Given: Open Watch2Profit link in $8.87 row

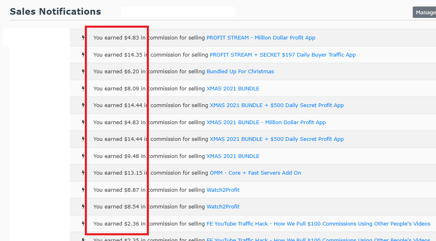Looking at the screenshot, I should [x=223, y=190].
